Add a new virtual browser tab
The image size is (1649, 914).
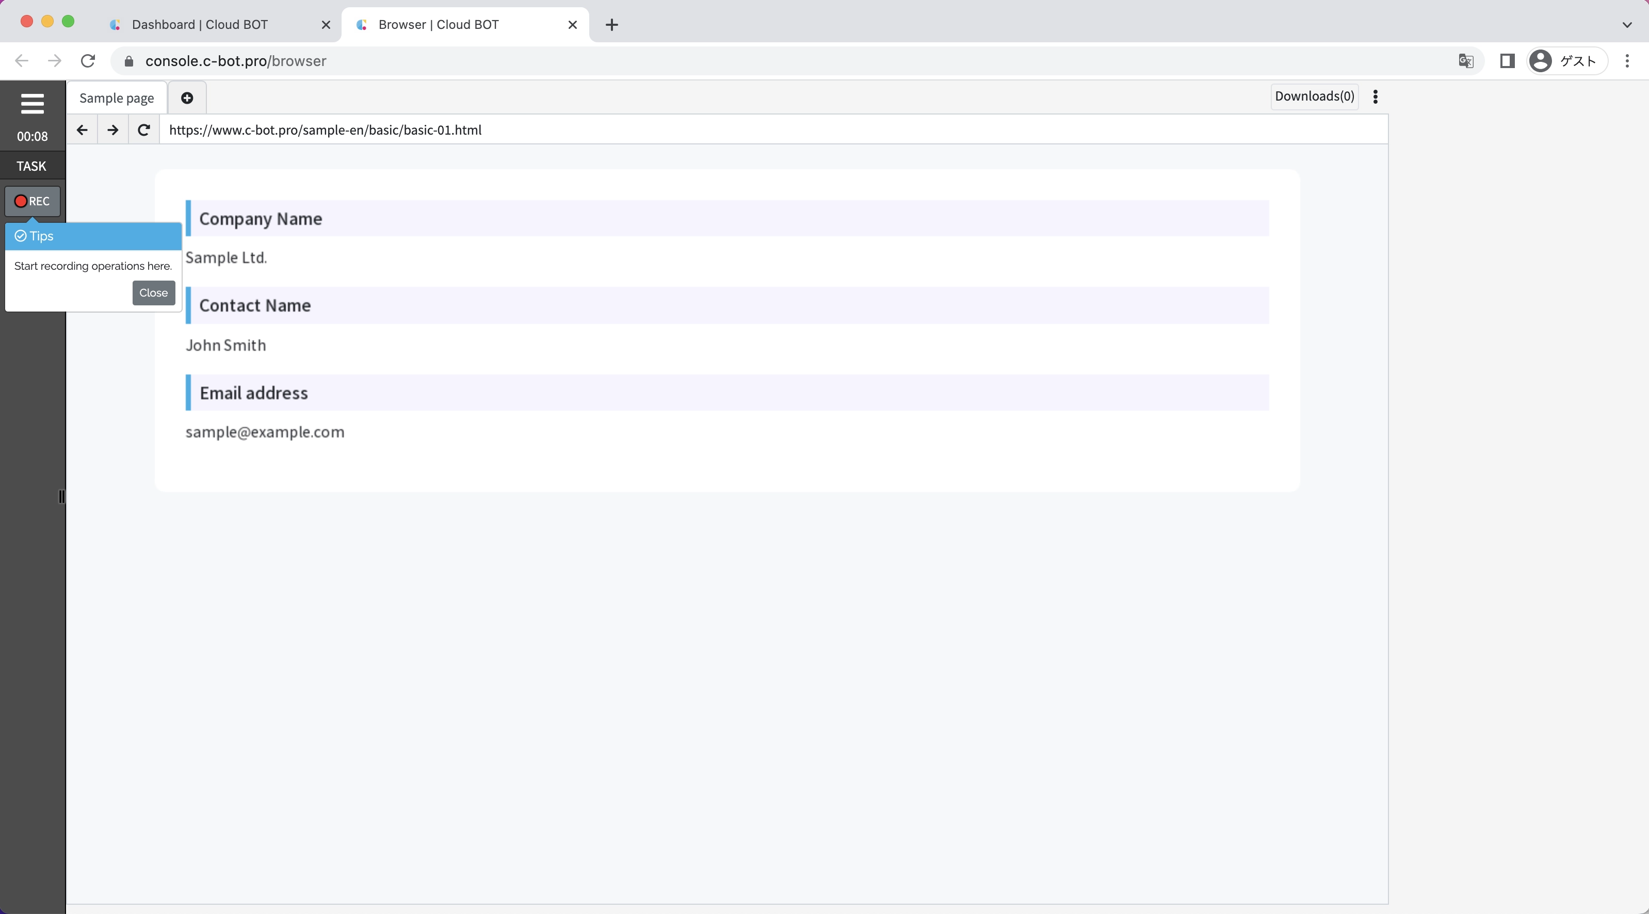[x=187, y=98]
